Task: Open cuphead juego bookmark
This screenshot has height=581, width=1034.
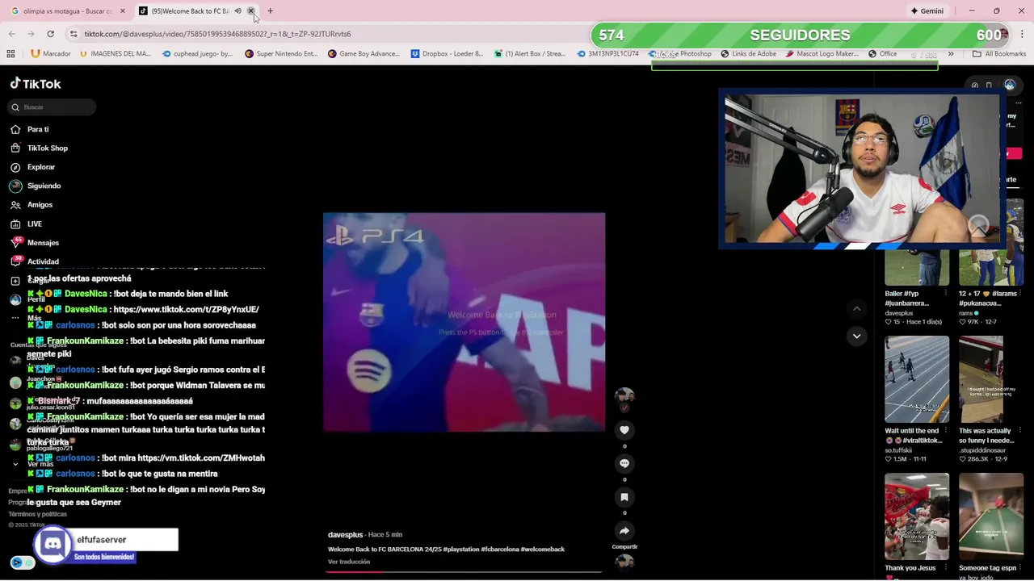Action: tap(197, 54)
